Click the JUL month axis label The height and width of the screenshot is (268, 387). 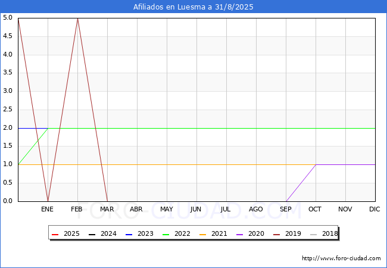[x=226, y=209]
